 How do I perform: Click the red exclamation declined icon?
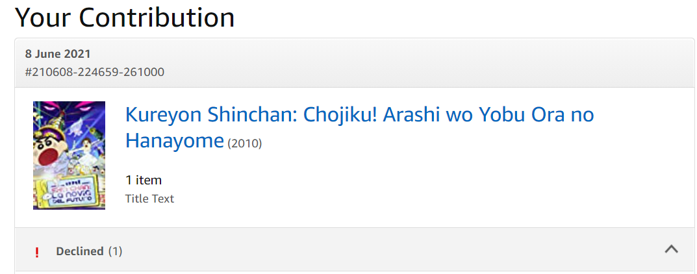[37, 253]
